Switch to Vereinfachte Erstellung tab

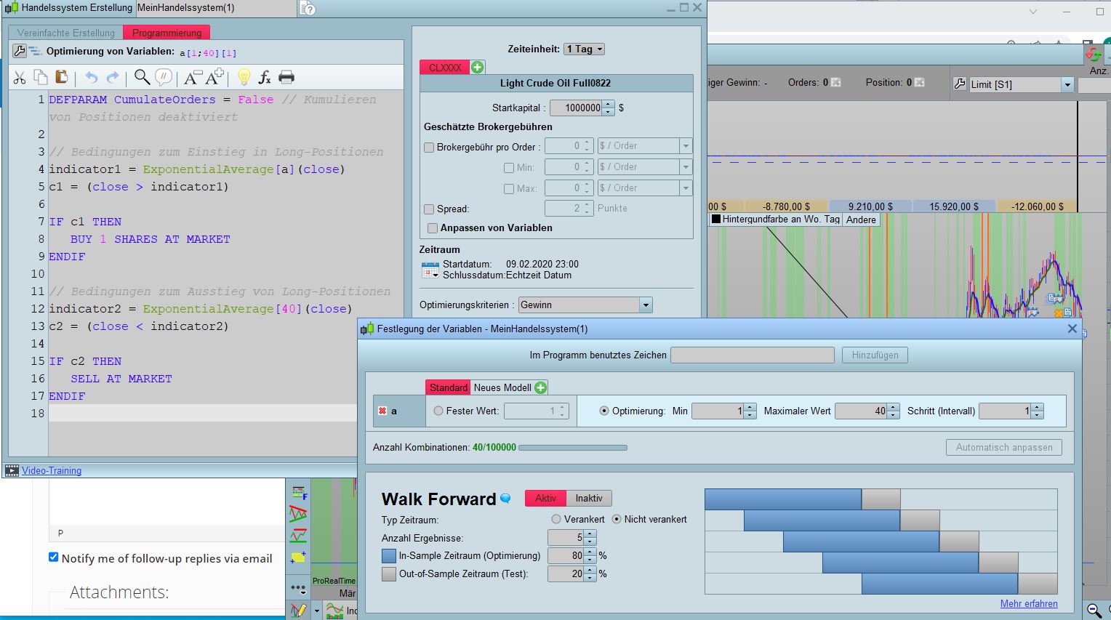tap(65, 33)
